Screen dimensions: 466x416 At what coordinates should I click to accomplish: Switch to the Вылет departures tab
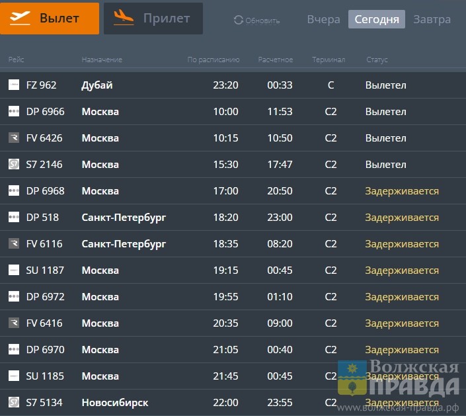click(x=50, y=19)
